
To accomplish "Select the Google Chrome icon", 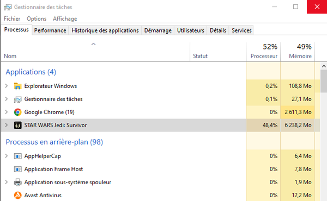I will [x=18, y=112].
